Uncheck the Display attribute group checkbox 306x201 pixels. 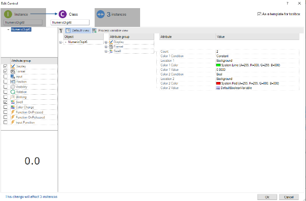(x=6, y=66)
